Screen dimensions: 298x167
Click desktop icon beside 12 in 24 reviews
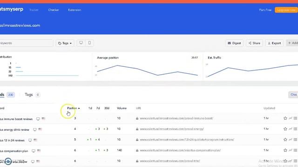click(30, 140)
